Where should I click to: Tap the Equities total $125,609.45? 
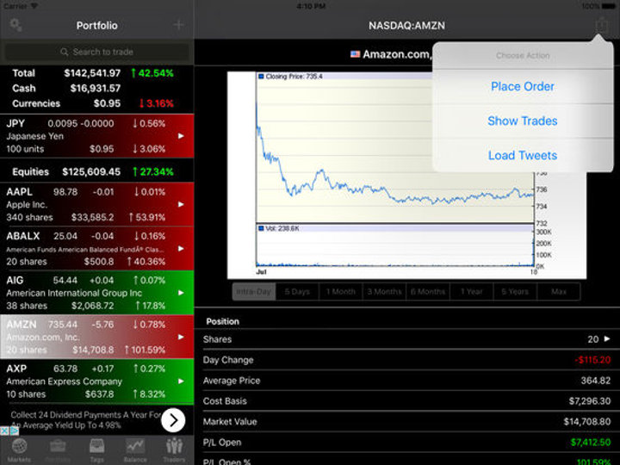pyautogui.click(x=91, y=172)
